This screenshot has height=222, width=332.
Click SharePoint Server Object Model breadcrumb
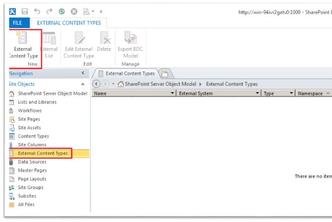pyautogui.click(x=160, y=84)
